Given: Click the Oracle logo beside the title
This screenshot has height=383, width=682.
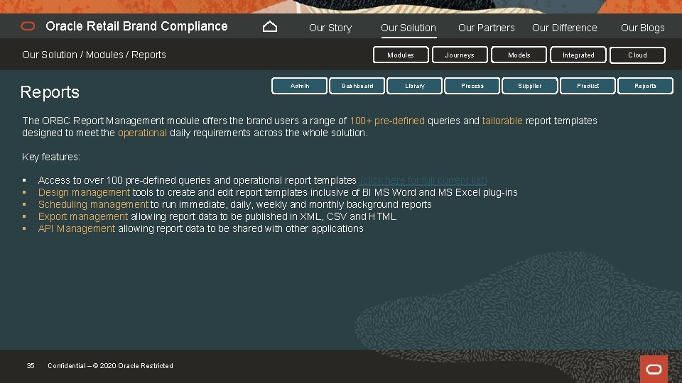Looking at the screenshot, I should (x=28, y=26).
